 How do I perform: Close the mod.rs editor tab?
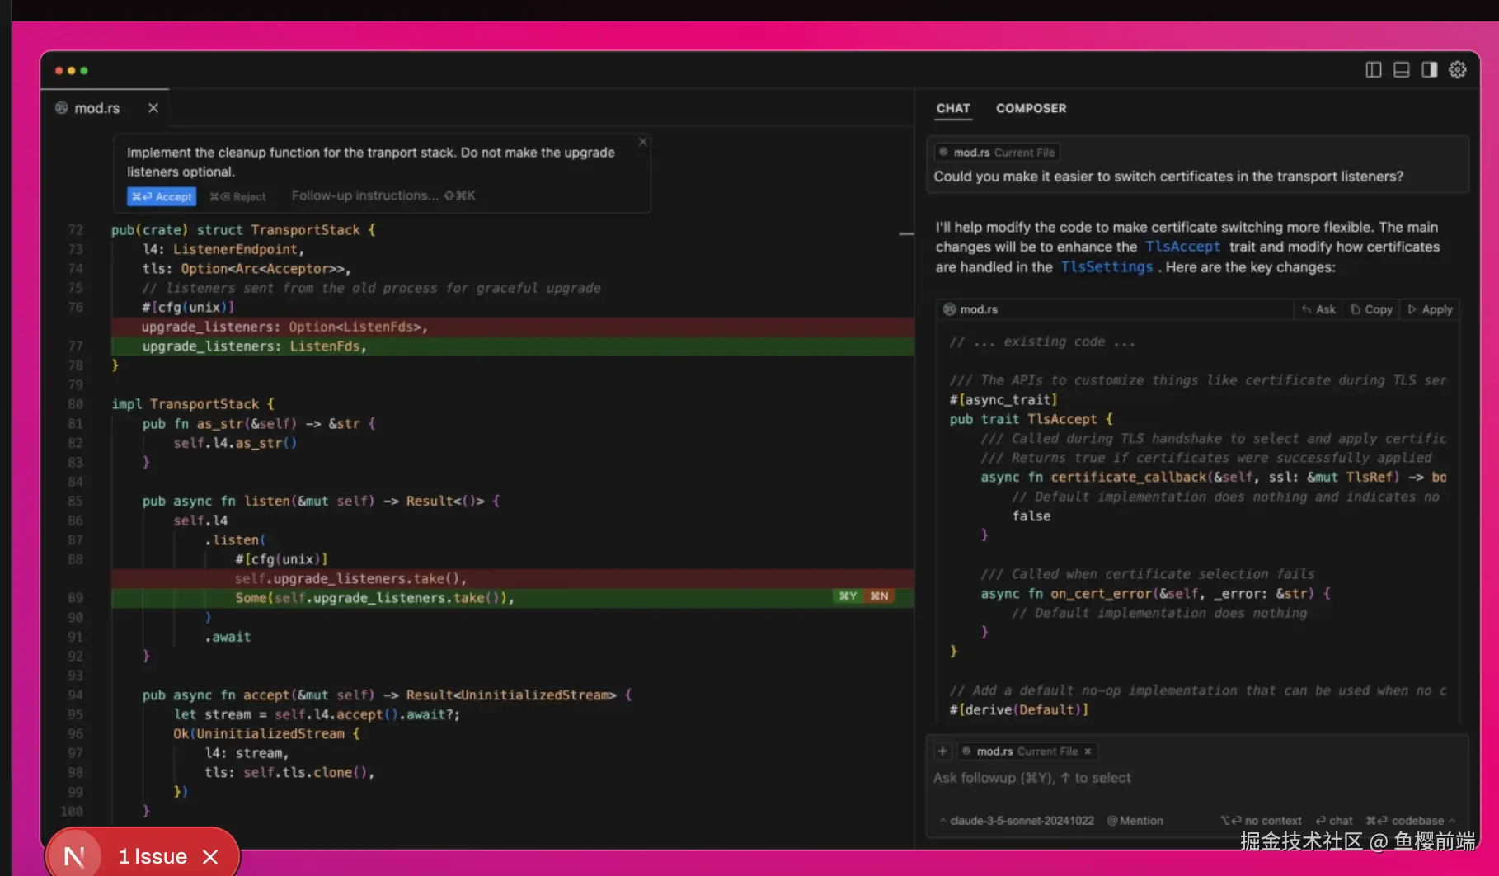(153, 108)
